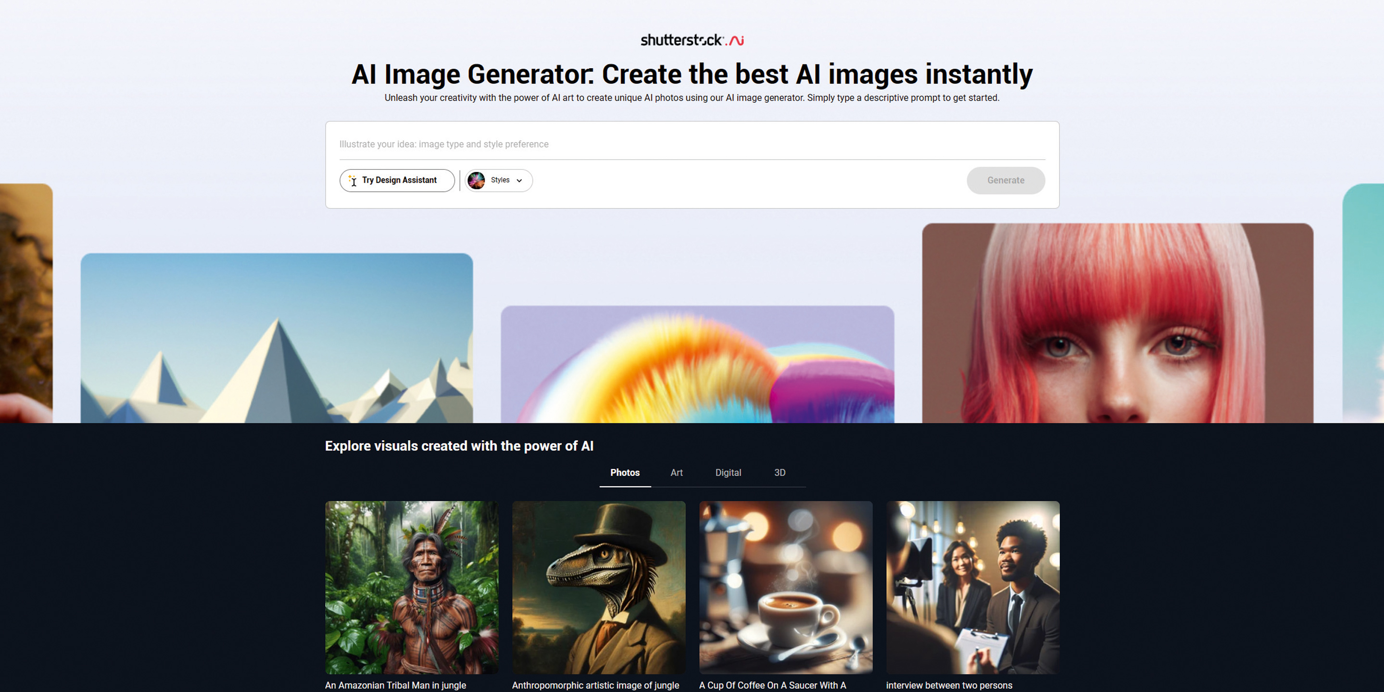Click the sparkle icon in Try Design Assistant
The height and width of the screenshot is (692, 1384).
352,180
